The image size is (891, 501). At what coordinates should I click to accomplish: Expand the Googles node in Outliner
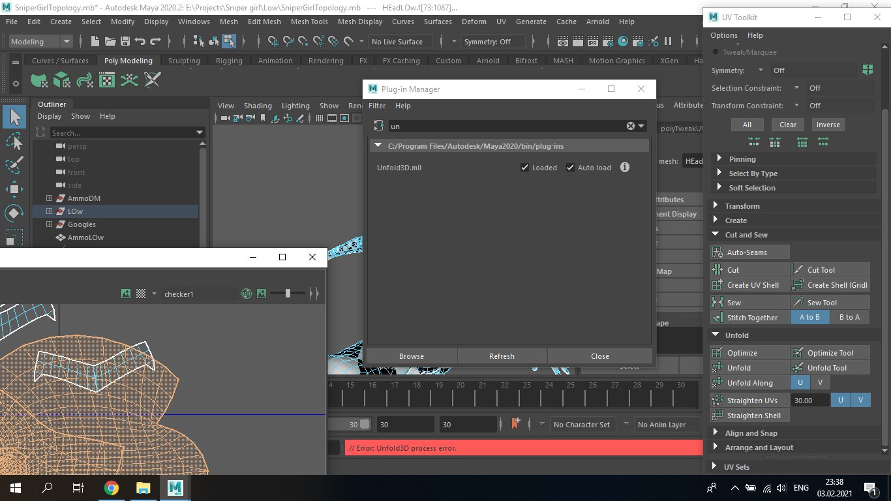(x=49, y=224)
